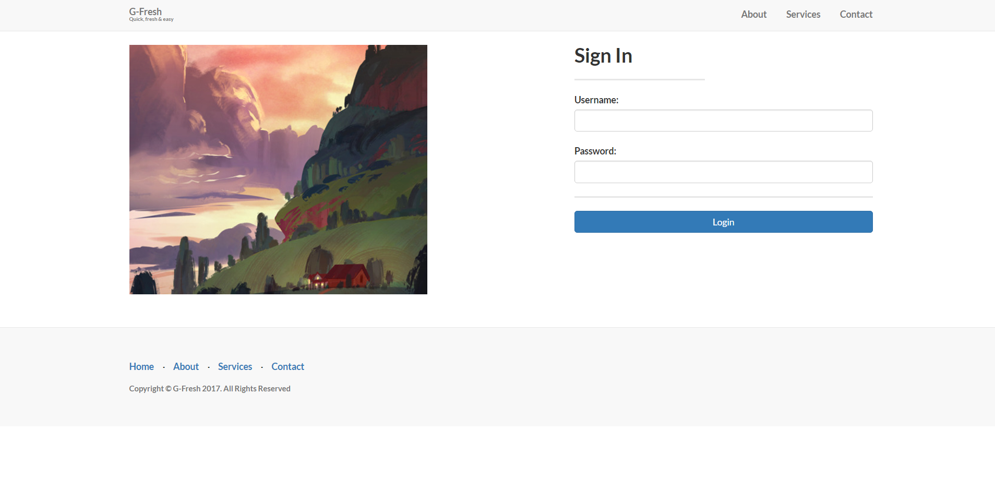Go to Contact in the top navbar

856,15
